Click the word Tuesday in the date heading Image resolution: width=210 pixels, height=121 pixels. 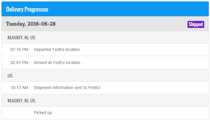point(15,24)
